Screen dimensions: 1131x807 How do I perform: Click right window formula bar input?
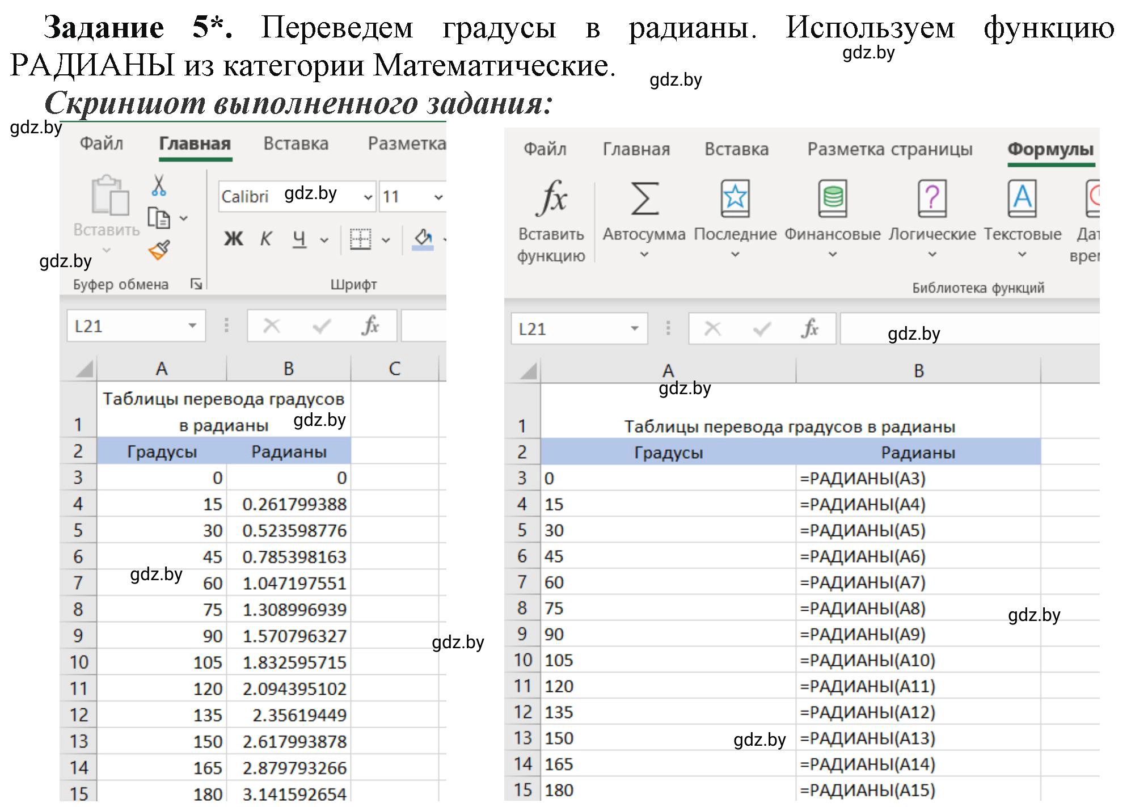(970, 328)
